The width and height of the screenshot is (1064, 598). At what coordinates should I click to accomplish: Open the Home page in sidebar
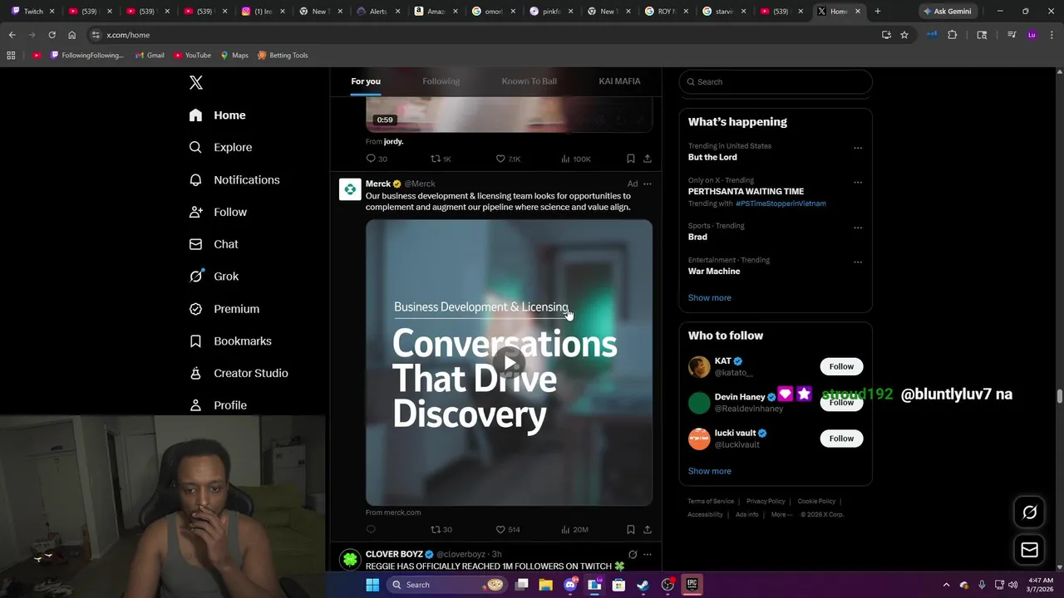click(217, 115)
